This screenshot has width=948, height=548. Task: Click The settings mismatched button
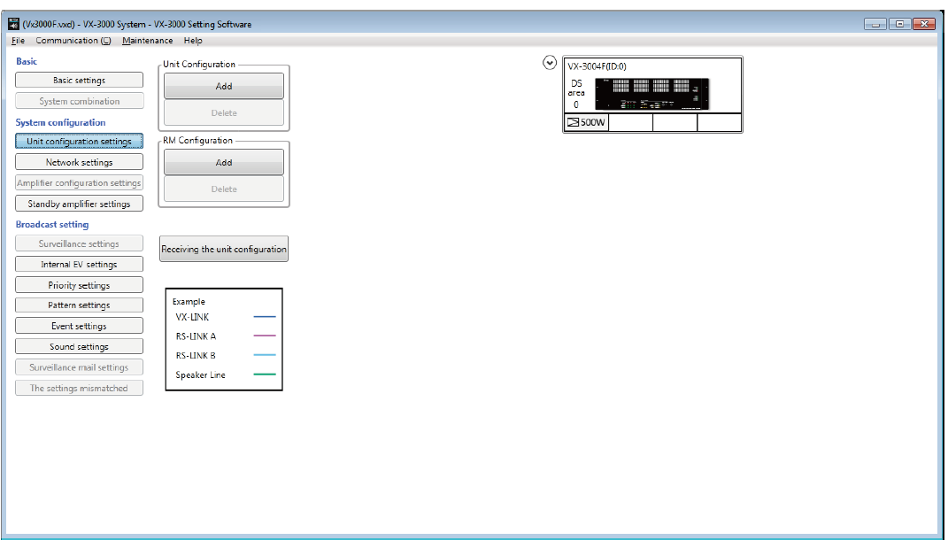pyautogui.click(x=79, y=388)
